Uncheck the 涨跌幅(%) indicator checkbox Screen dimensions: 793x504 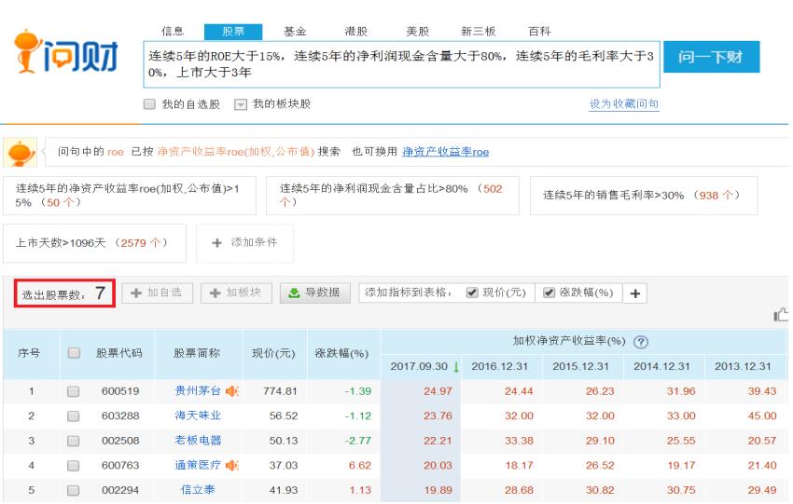click(549, 293)
